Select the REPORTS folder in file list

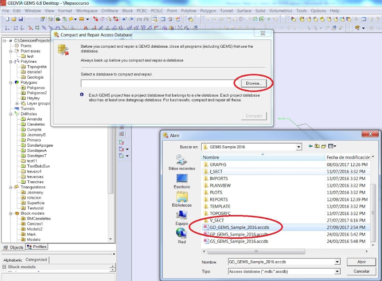[219, 199]
